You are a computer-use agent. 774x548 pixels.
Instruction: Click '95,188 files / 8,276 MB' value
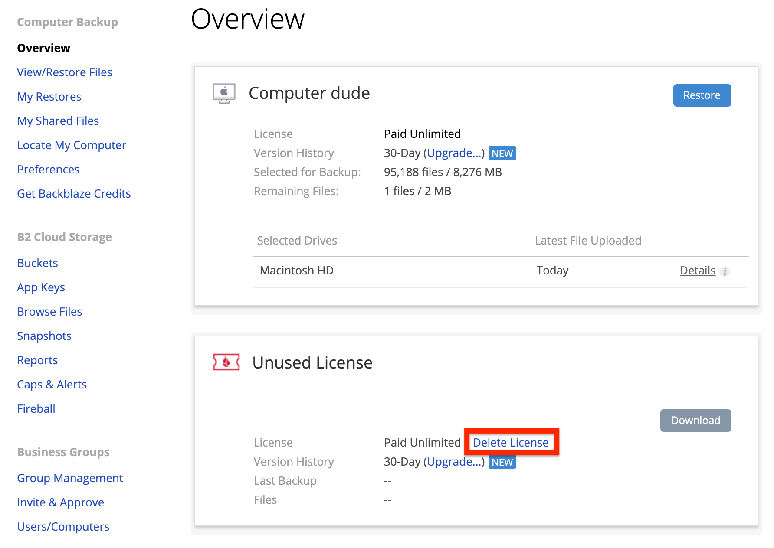(x=443, y=172)
